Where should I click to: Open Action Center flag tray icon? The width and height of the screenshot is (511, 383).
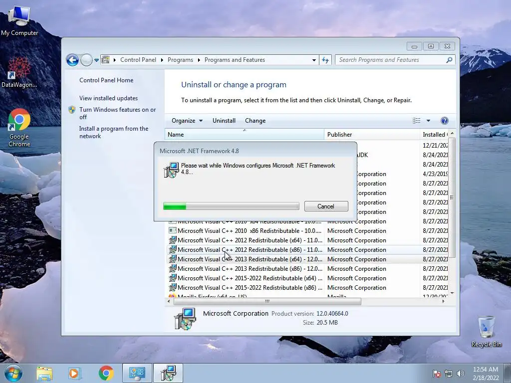tap(436, 374)
